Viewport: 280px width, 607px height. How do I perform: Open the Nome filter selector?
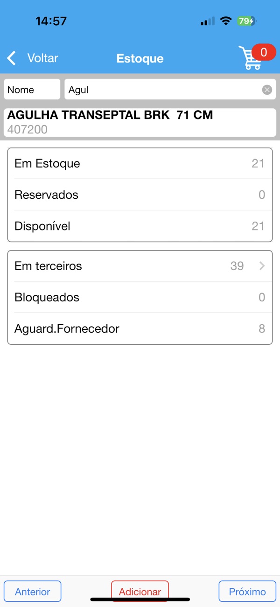[32, 90]
